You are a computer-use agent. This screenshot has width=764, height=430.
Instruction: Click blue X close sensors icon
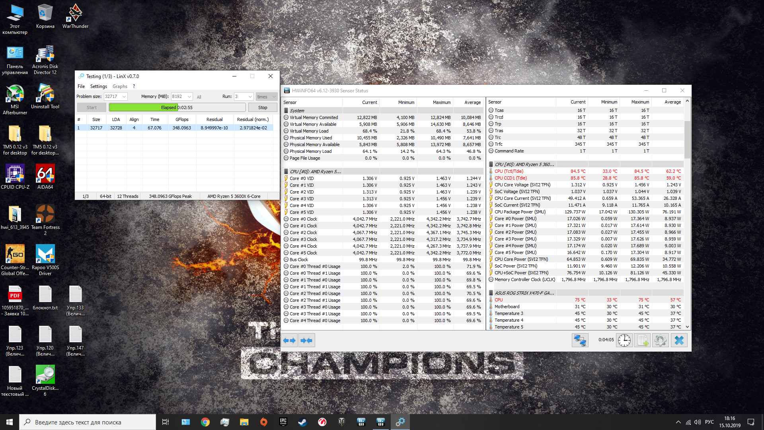pos(679,340)
